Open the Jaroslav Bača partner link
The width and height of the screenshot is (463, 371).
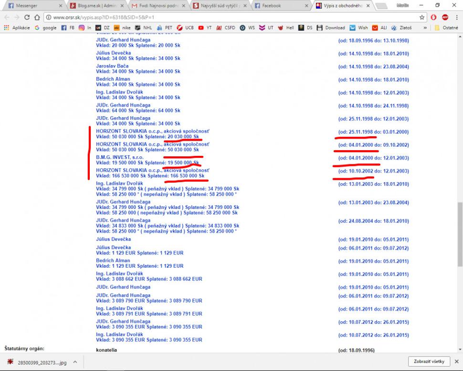(112, 66)
